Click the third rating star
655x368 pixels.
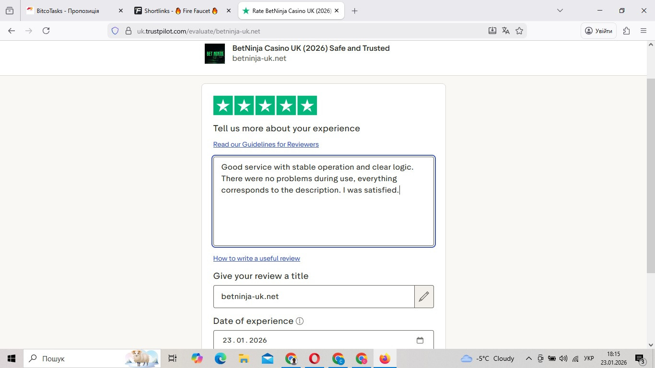pyautogui.click(x=265, y=105)
